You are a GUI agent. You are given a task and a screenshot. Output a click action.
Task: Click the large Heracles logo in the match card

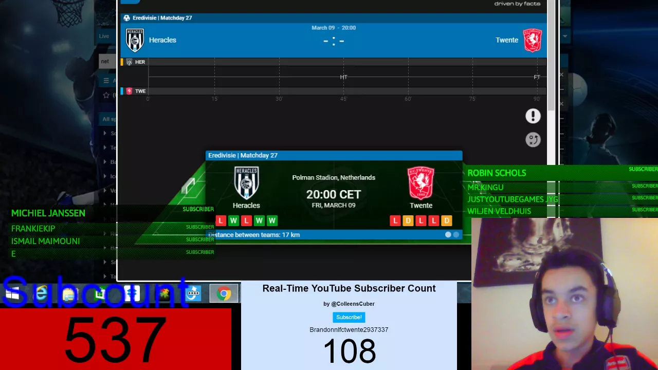[x=246, y=183]
